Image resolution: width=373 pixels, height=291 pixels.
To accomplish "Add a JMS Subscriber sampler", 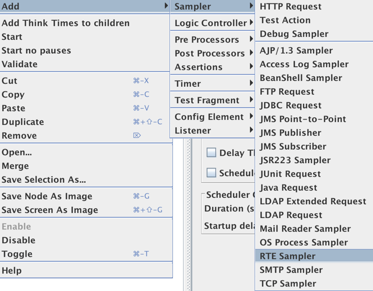I will [x=314, y=146].
